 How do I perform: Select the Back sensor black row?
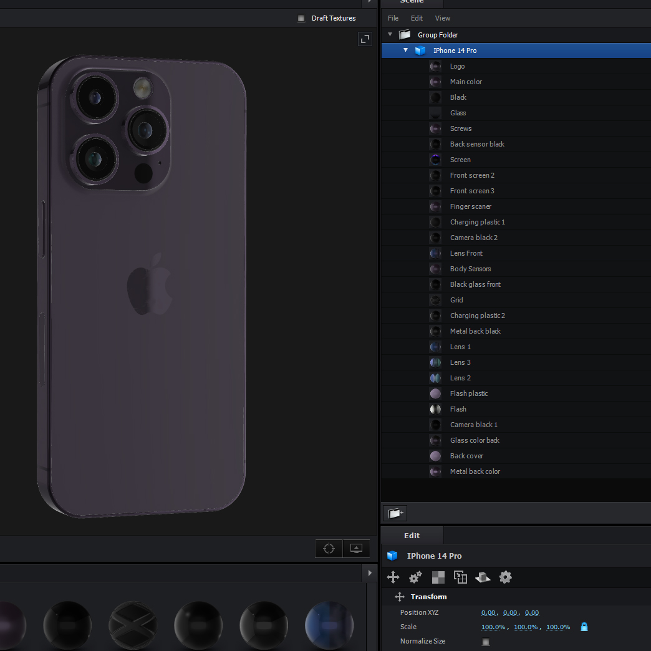coord(516,144)
